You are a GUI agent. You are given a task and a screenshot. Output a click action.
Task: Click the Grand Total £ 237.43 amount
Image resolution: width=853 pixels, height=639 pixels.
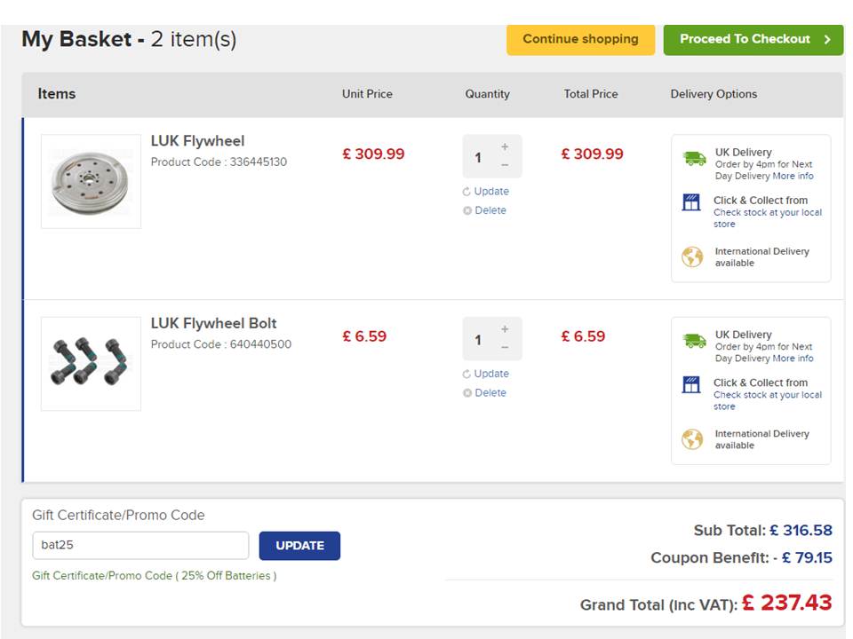[787, 603]
